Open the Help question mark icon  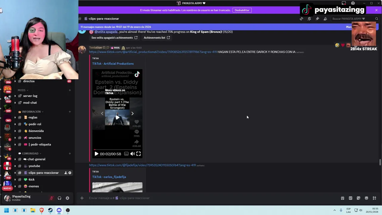353,3
